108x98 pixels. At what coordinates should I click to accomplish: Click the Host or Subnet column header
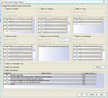coord(61,46)
